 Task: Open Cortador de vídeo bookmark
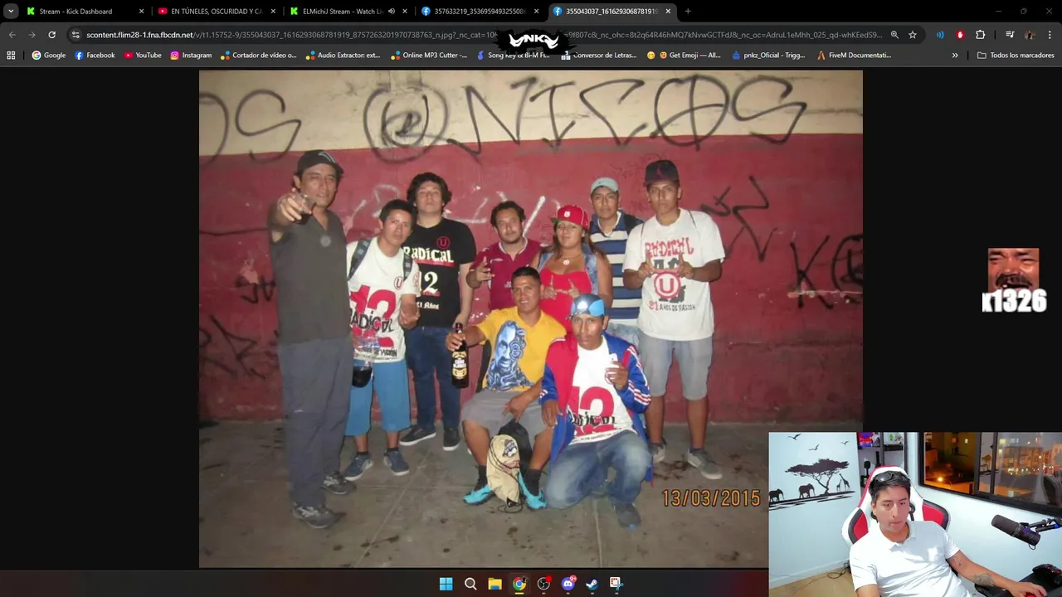pos(258,56)
